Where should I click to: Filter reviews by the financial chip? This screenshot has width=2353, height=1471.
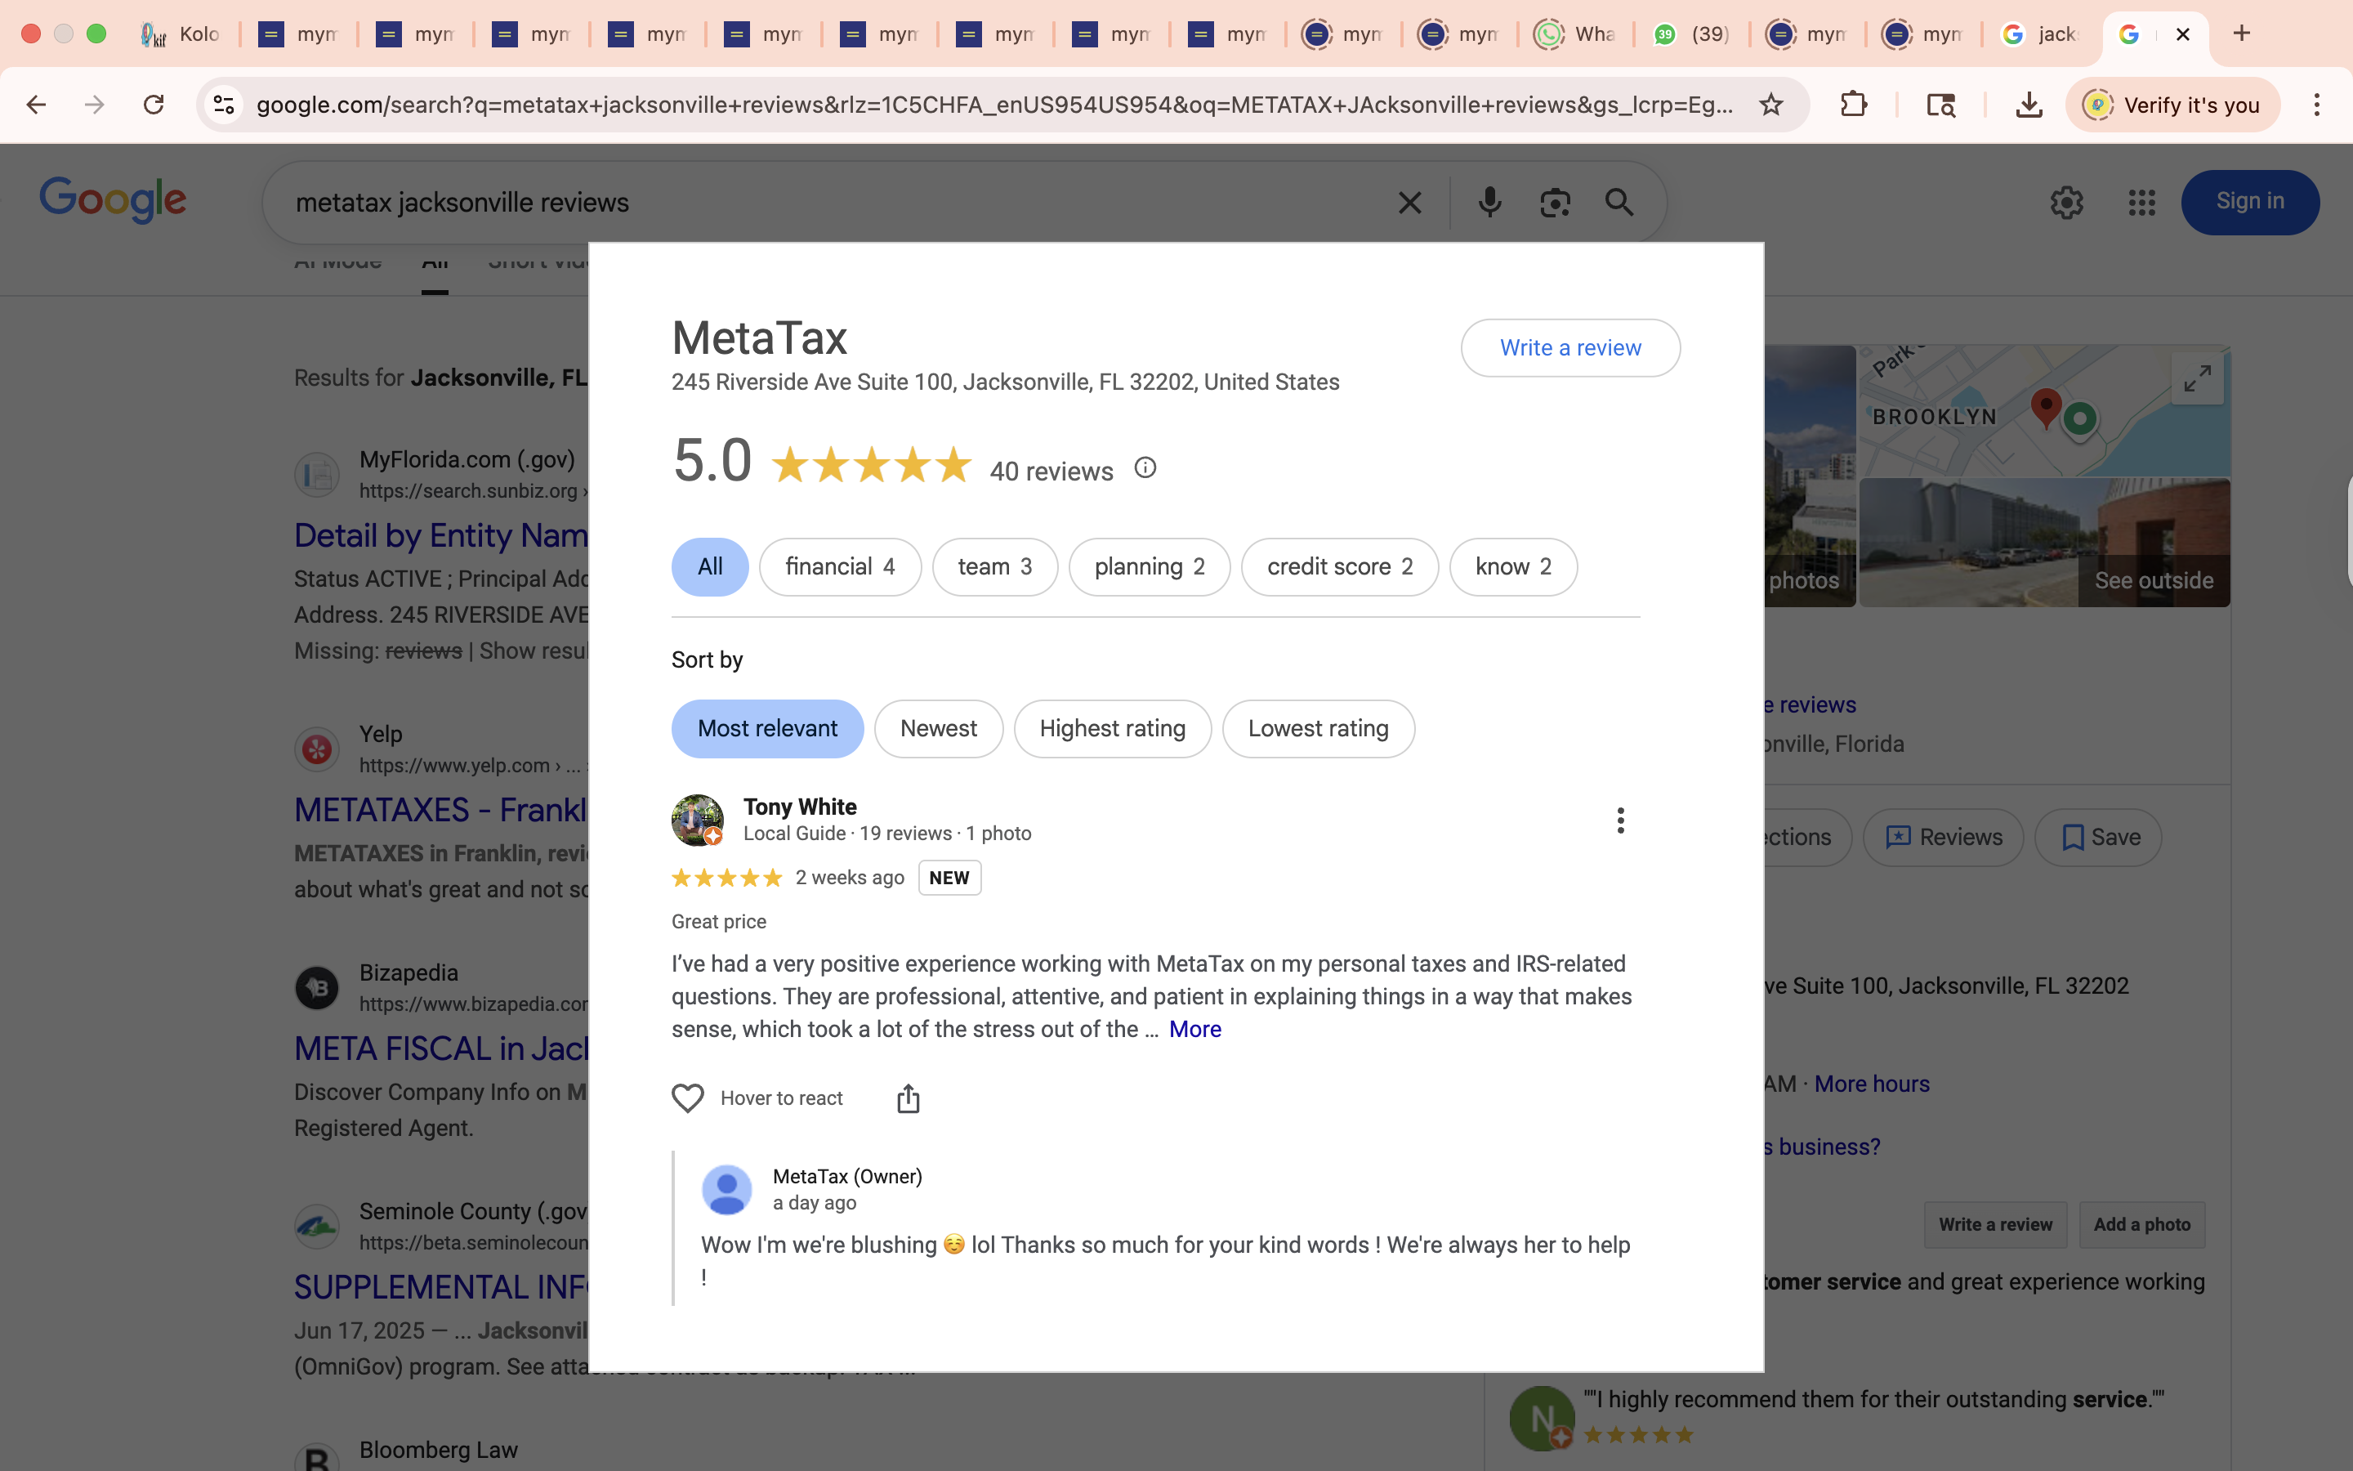[839, 567]
